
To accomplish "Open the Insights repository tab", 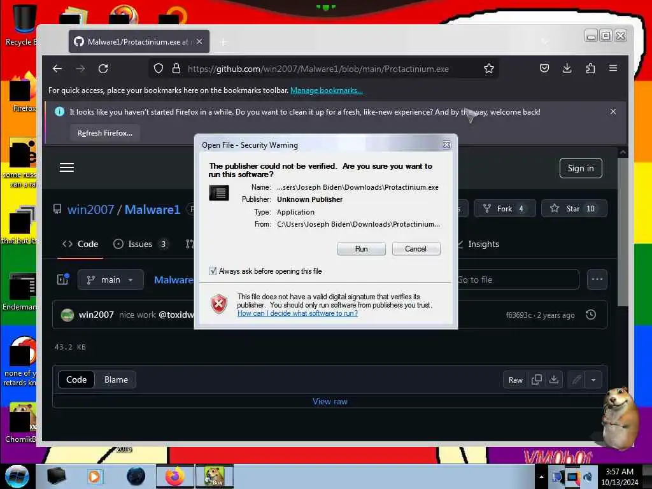I will (478, 244).
